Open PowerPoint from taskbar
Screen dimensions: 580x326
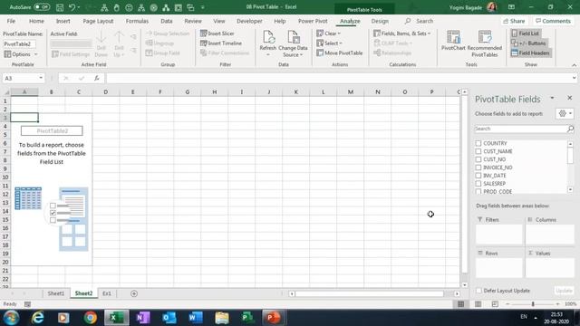[274, 318]
